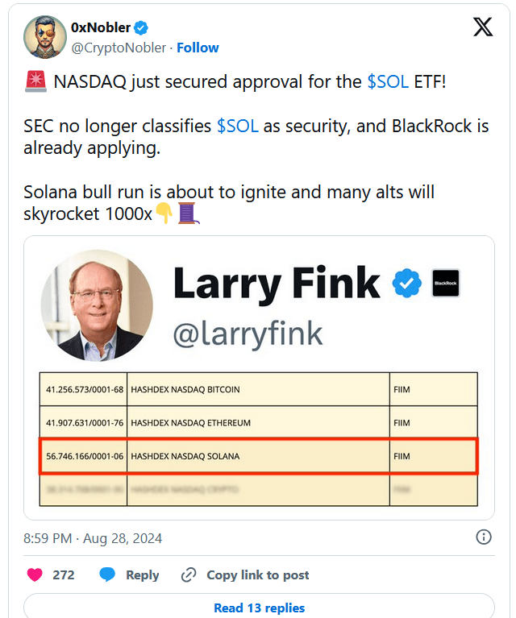
Task: Open the tweet info circle icon
Action: (x=484, y=537)
